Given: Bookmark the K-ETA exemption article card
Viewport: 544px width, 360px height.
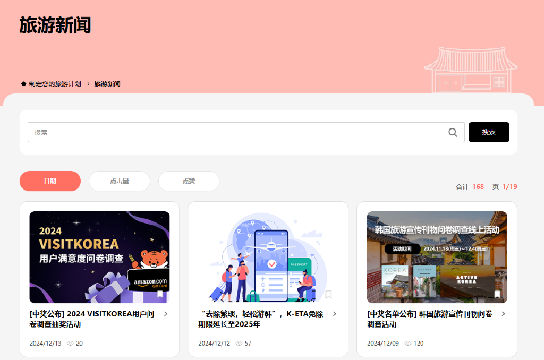Looking at the screenshot, I should tap(328, 294).
